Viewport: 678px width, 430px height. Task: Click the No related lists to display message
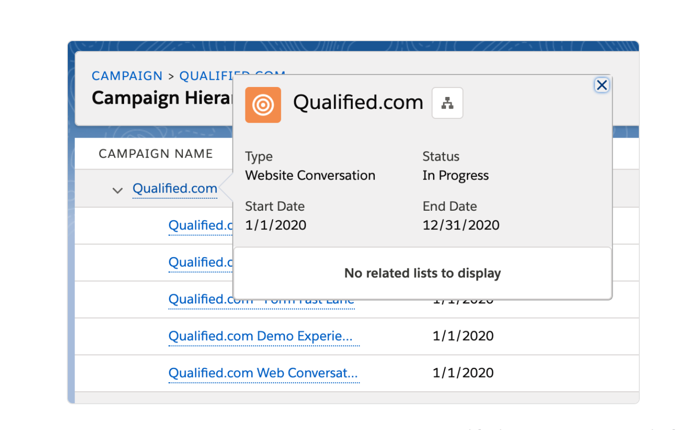point(423,273)
